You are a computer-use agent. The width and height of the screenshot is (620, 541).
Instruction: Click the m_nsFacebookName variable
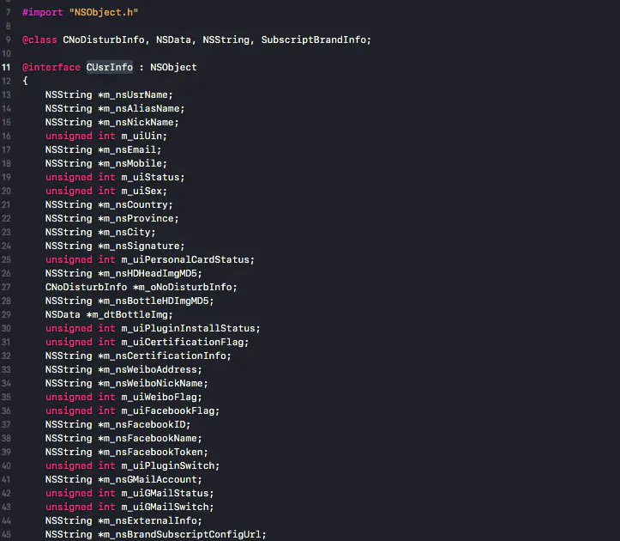(x=151, y=438)
